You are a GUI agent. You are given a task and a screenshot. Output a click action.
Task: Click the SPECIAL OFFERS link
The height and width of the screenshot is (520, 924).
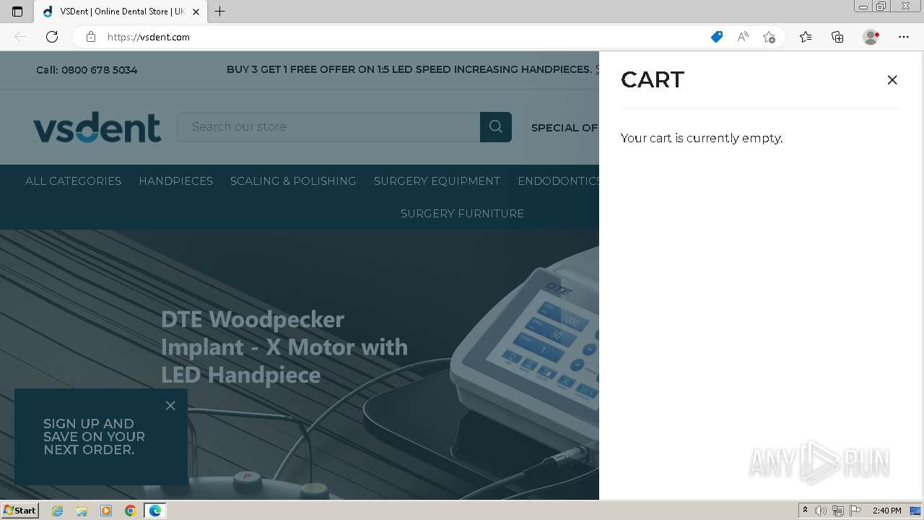pyautogui.click(x=565, y=128)
